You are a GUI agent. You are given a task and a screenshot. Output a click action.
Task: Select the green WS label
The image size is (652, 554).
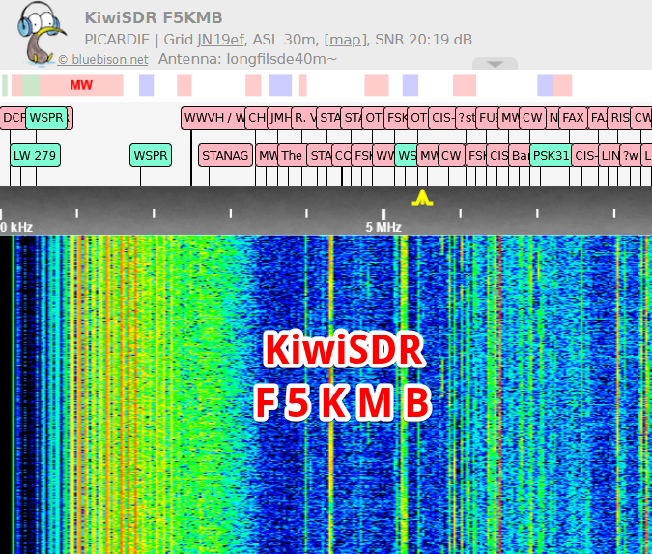pyautogui.click(x=407, y=156)
